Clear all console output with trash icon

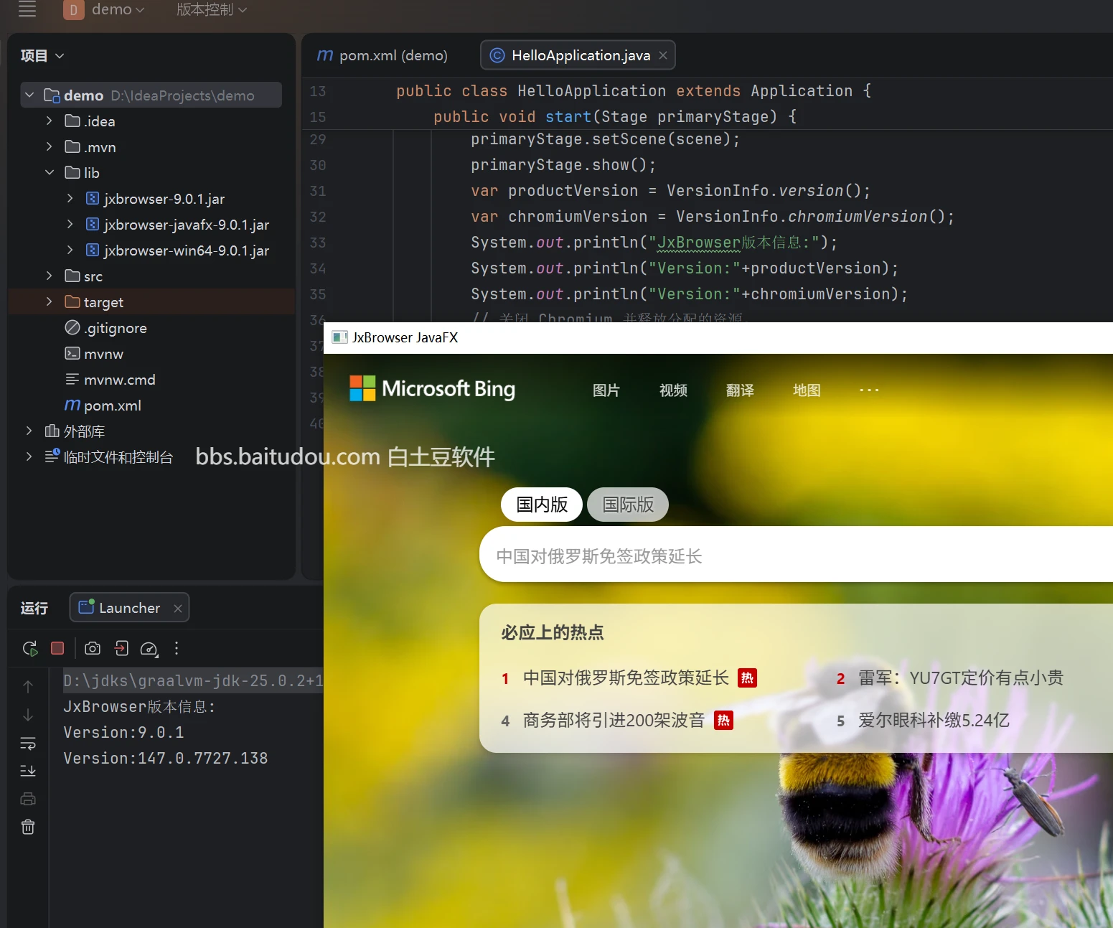[28, 827]
